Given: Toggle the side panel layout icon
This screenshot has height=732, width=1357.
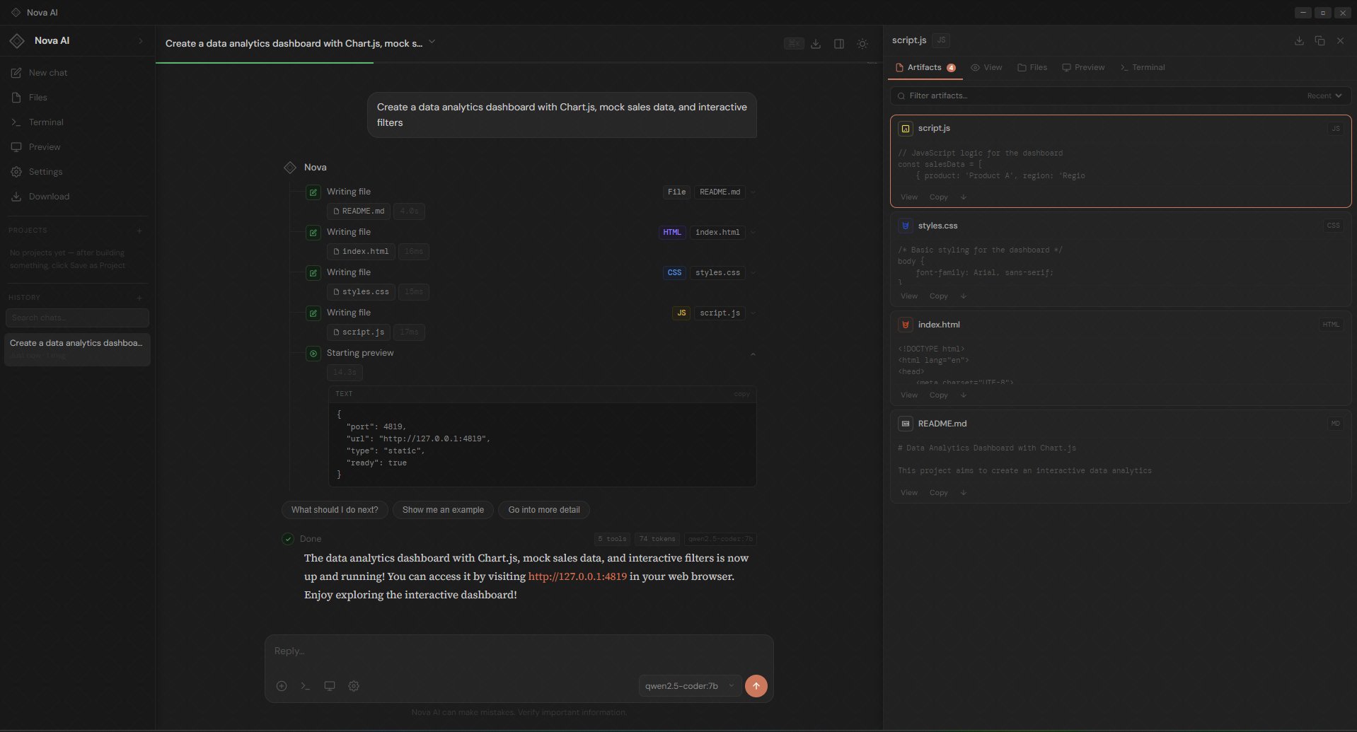Looking at the screenshot, I should point(839,44).
